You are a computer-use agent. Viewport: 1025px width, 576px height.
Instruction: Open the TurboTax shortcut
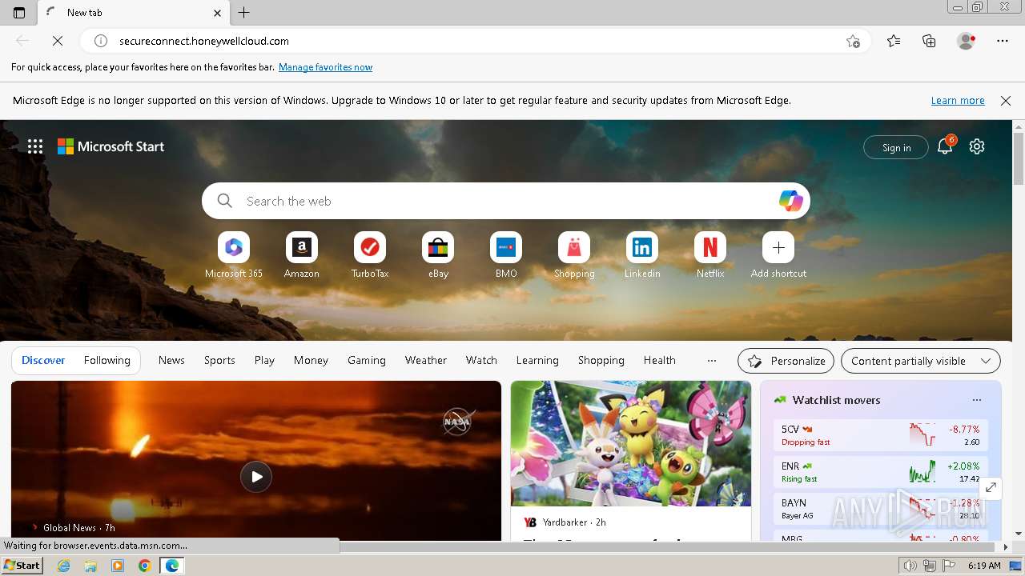coord(370,256)
